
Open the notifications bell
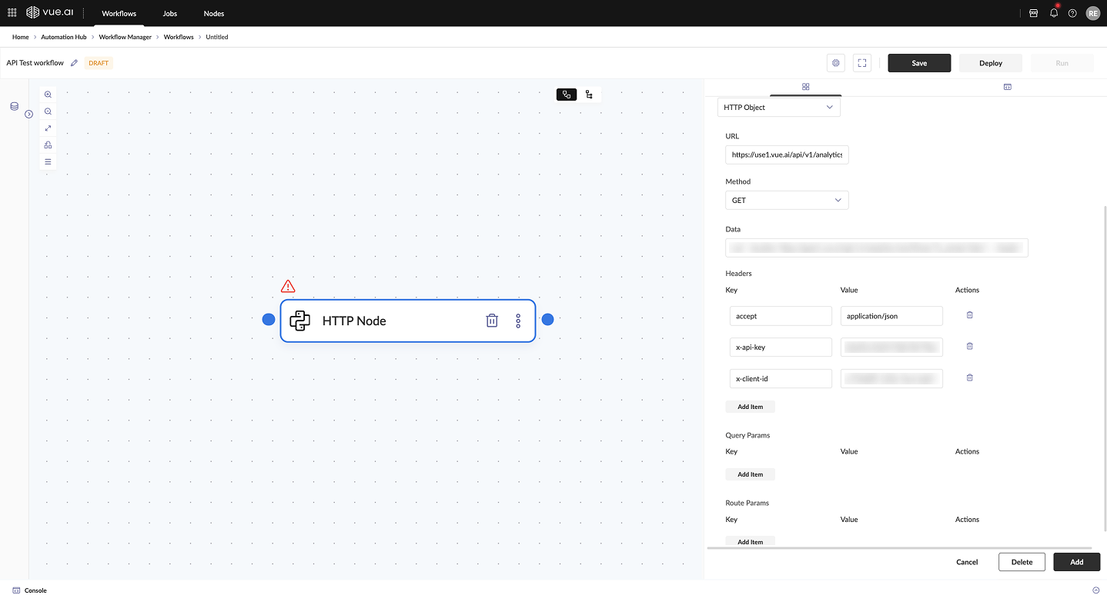point(1054,13)
